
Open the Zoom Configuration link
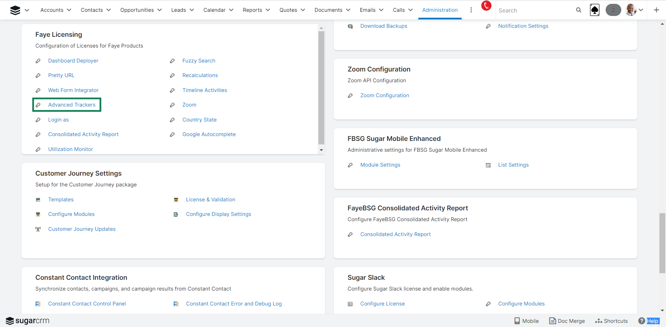385,95
